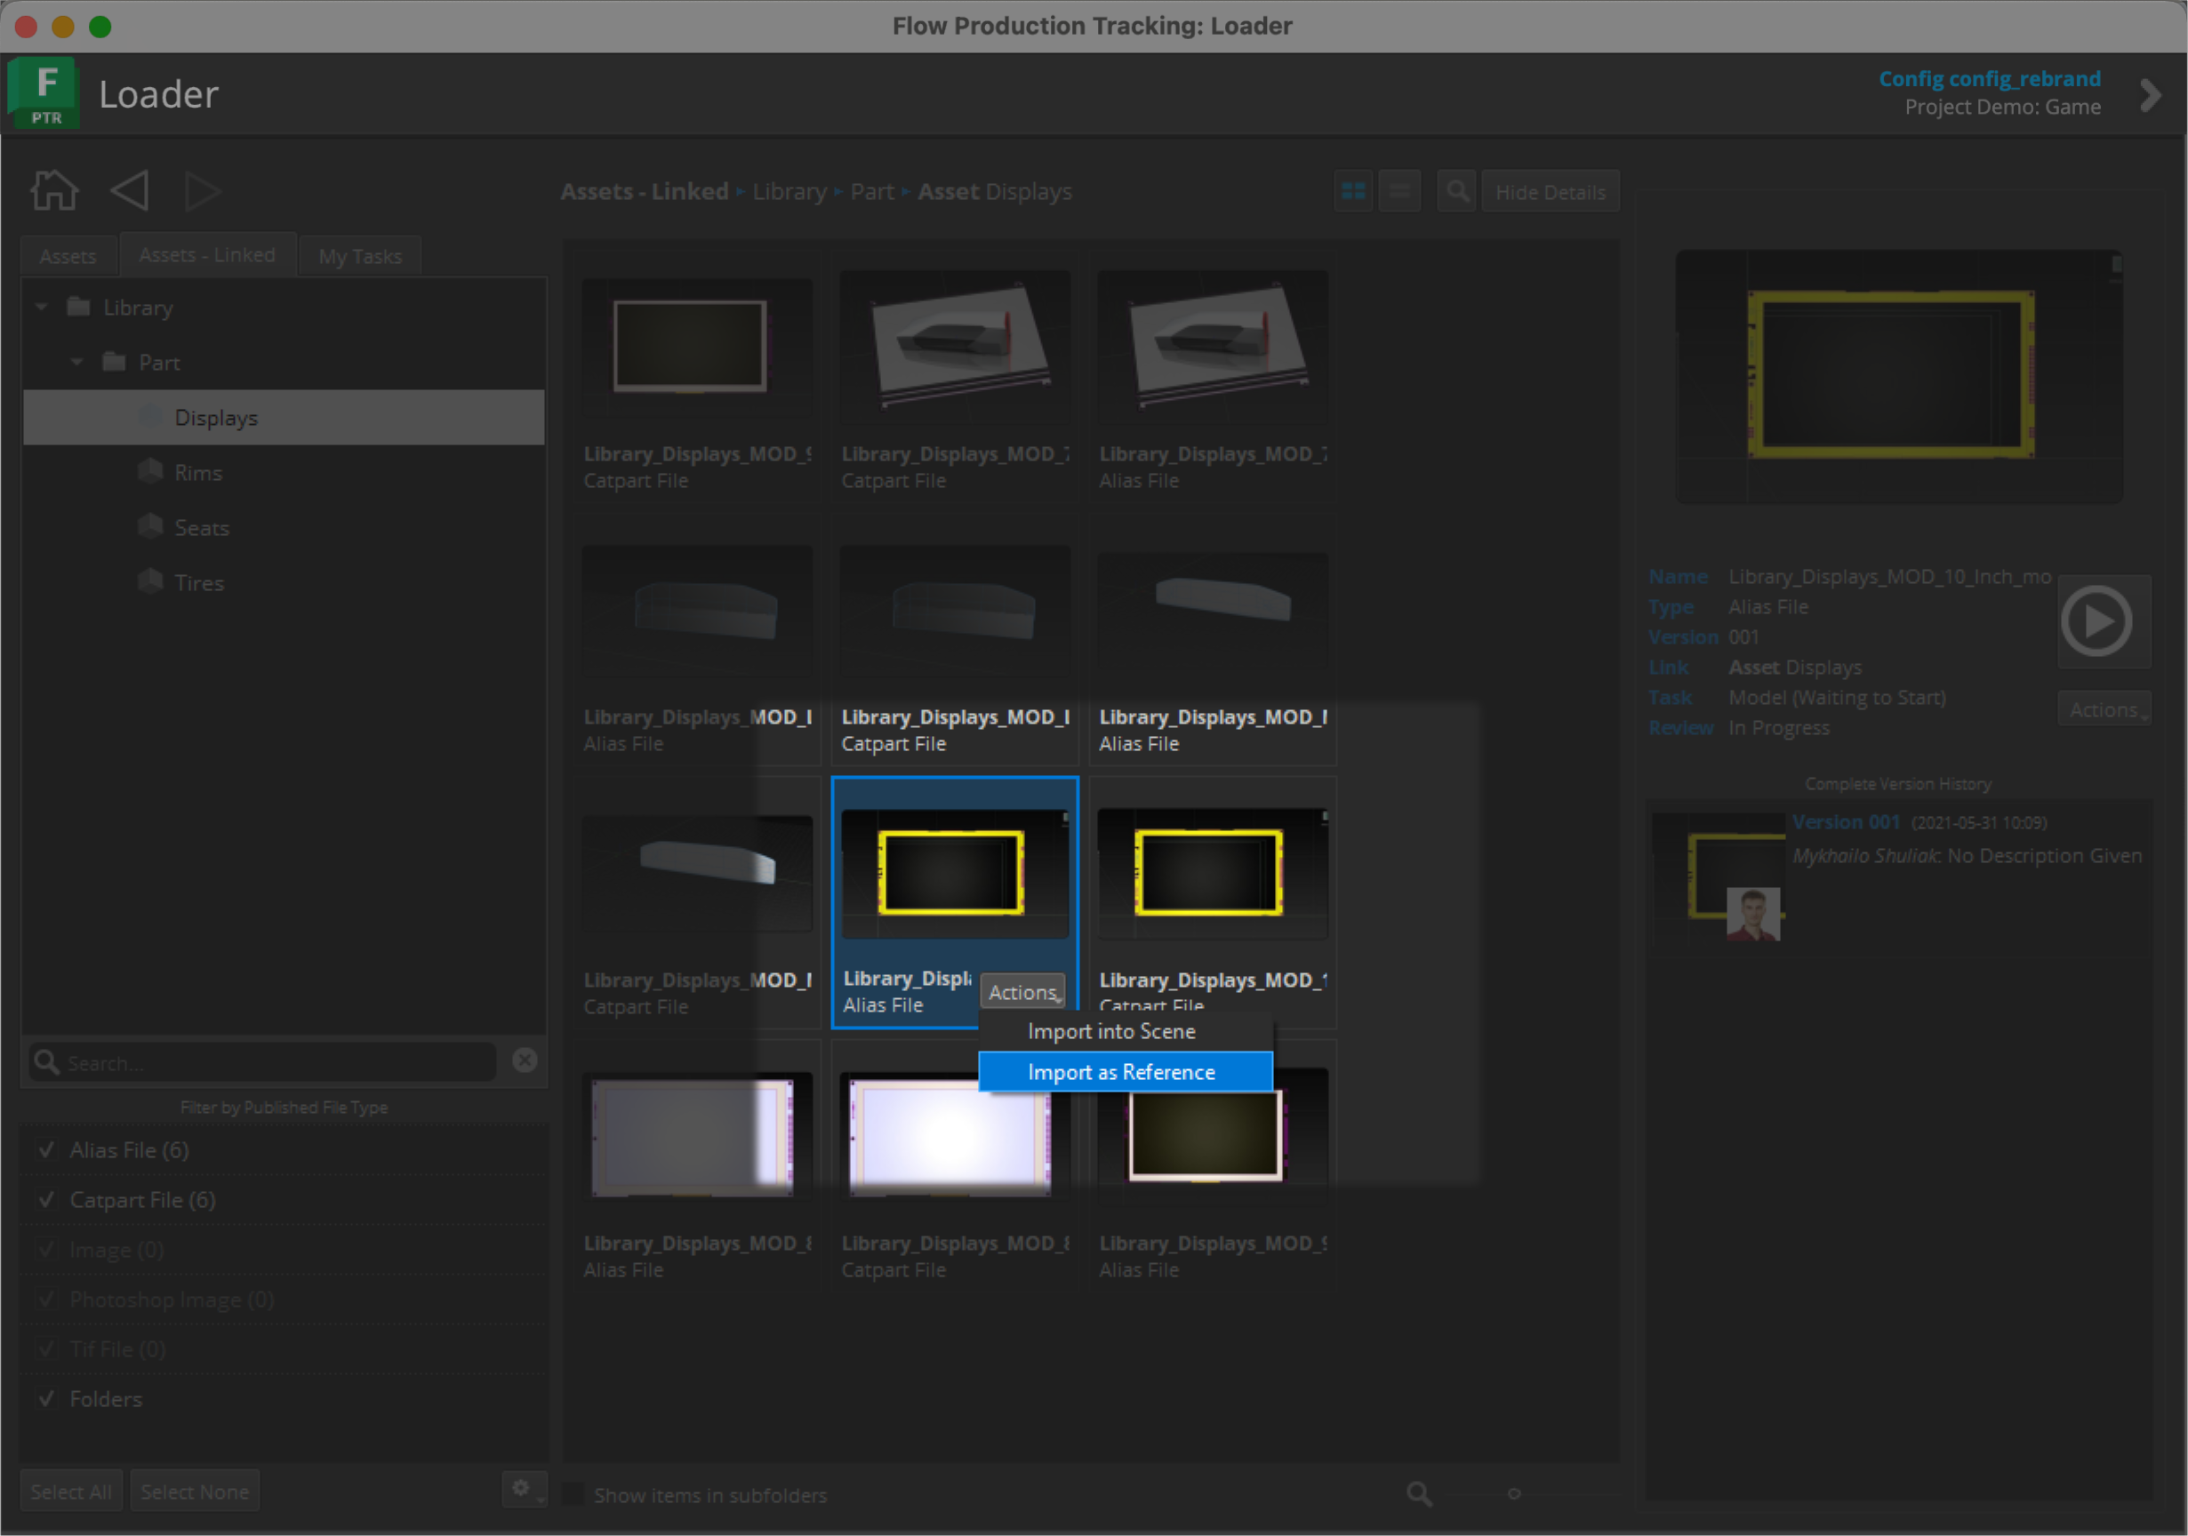Switch to the My Tasks tab
The image size is (2188, 1536).
pos(360,256)
